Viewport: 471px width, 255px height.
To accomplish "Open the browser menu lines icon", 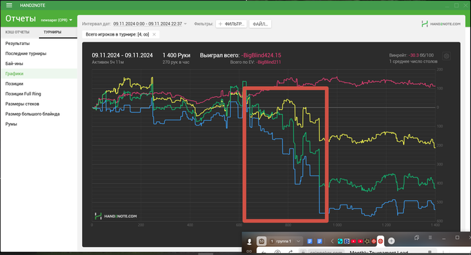I will point(430,238).
